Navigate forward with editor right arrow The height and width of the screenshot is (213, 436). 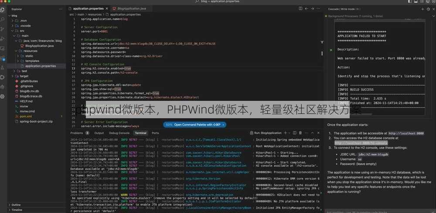coord(312,9)
